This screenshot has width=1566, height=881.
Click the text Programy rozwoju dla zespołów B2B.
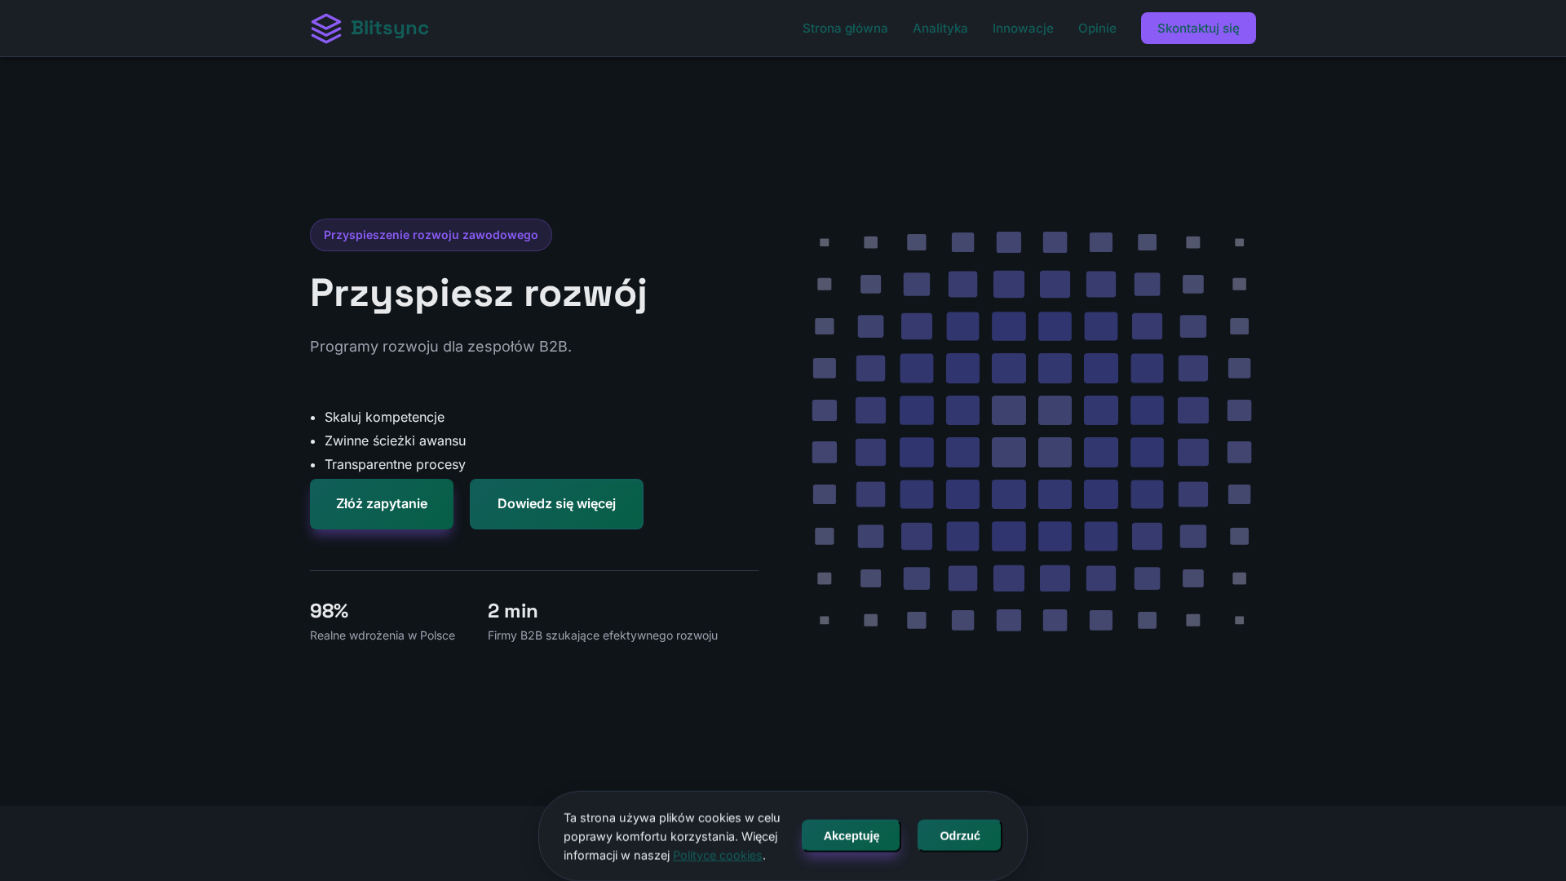pyautogui.click(x=440, y=347)
